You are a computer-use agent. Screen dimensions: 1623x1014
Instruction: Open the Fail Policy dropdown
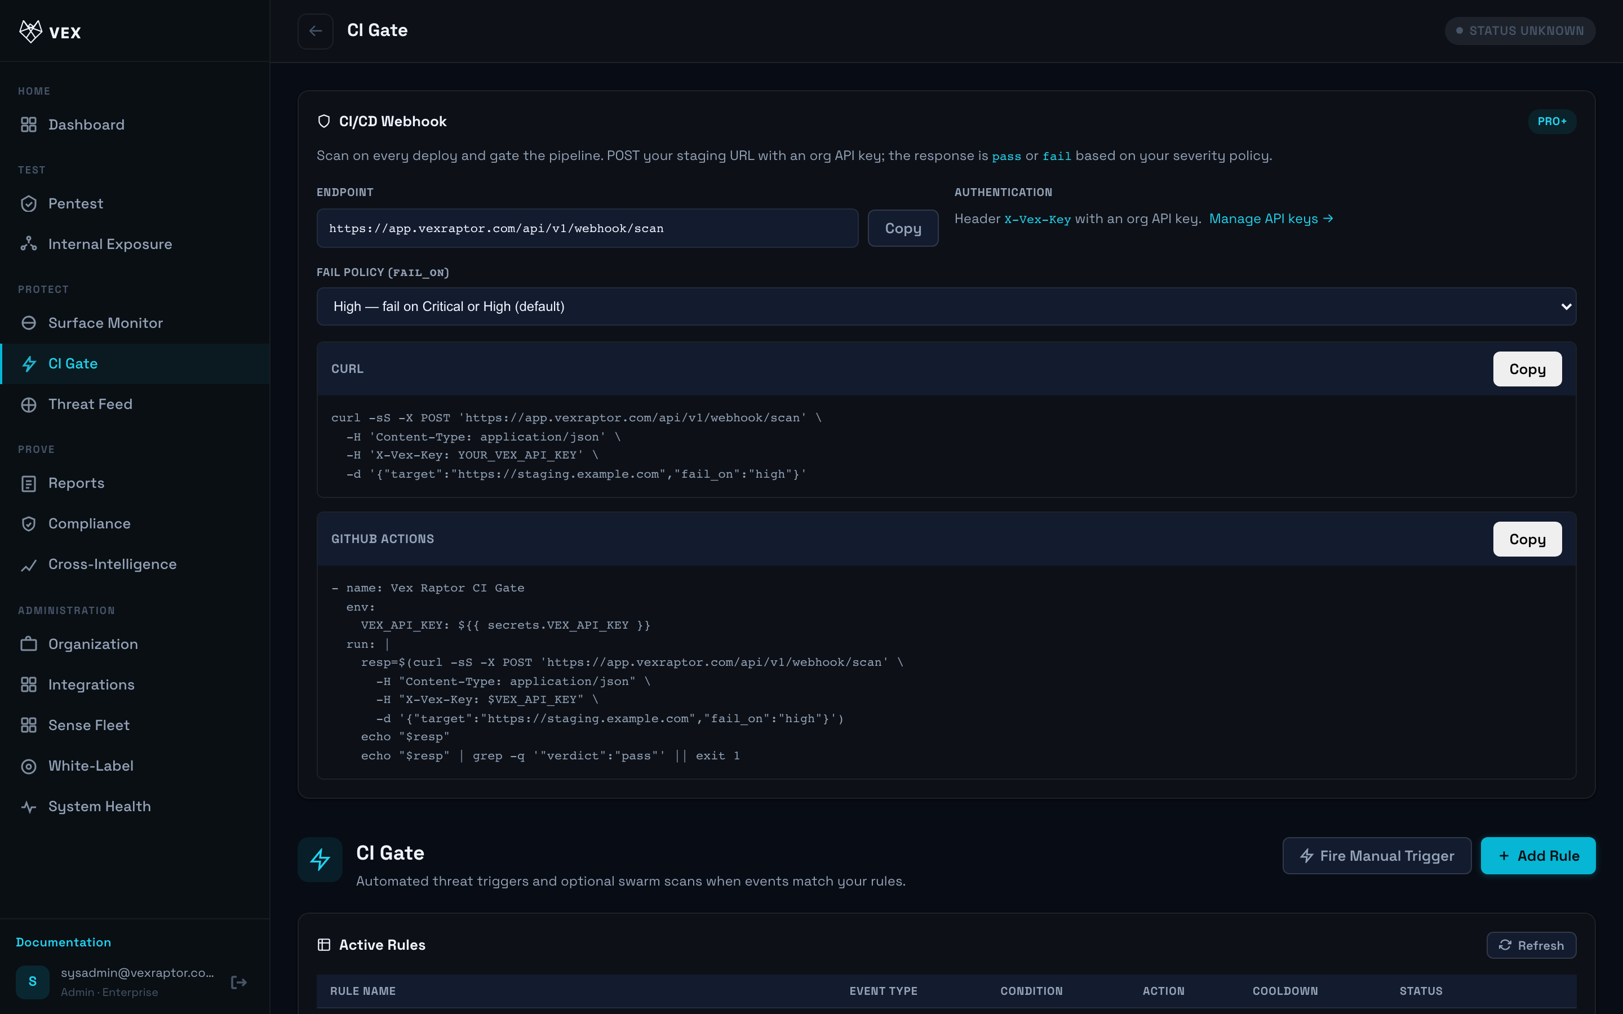[x=946, y=306]
